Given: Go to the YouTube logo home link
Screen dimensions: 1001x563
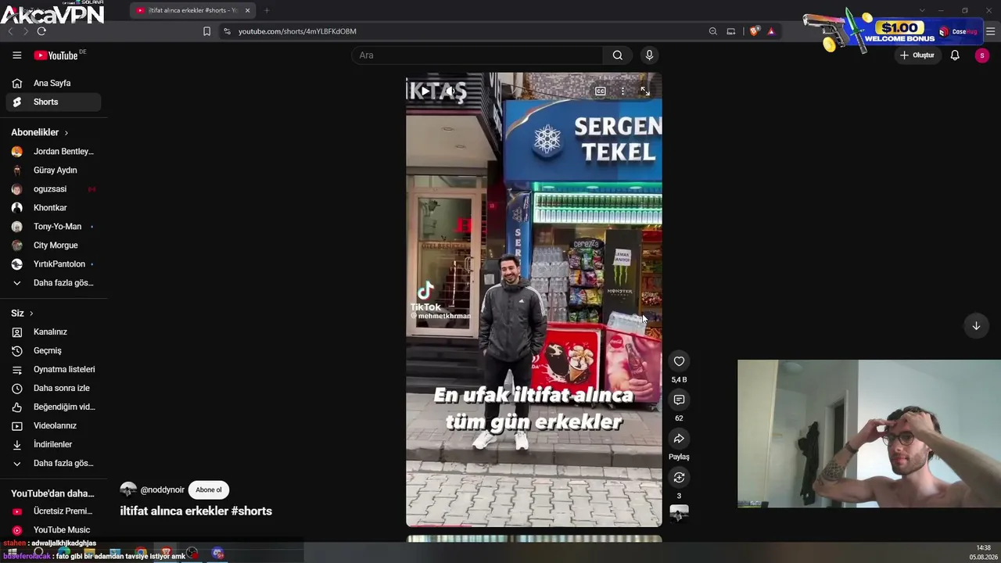Looking at the screenshot, I should pyautogui.click(x=56, y=56).
